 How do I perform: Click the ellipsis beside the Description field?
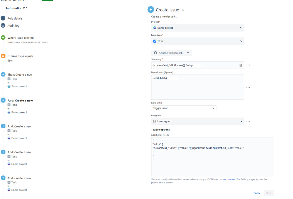point(248,87)
